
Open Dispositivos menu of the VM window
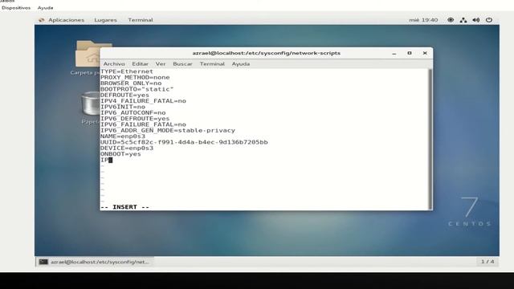[x=16, y=7]
